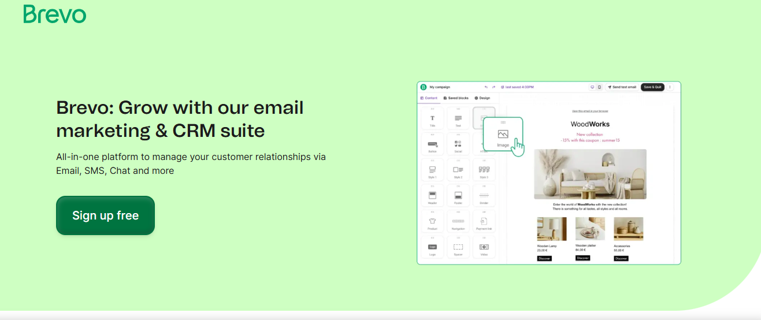Click the undo arrow in editor toolbar
The width and height of the screenshot is (761, 320).
(486, 87)
